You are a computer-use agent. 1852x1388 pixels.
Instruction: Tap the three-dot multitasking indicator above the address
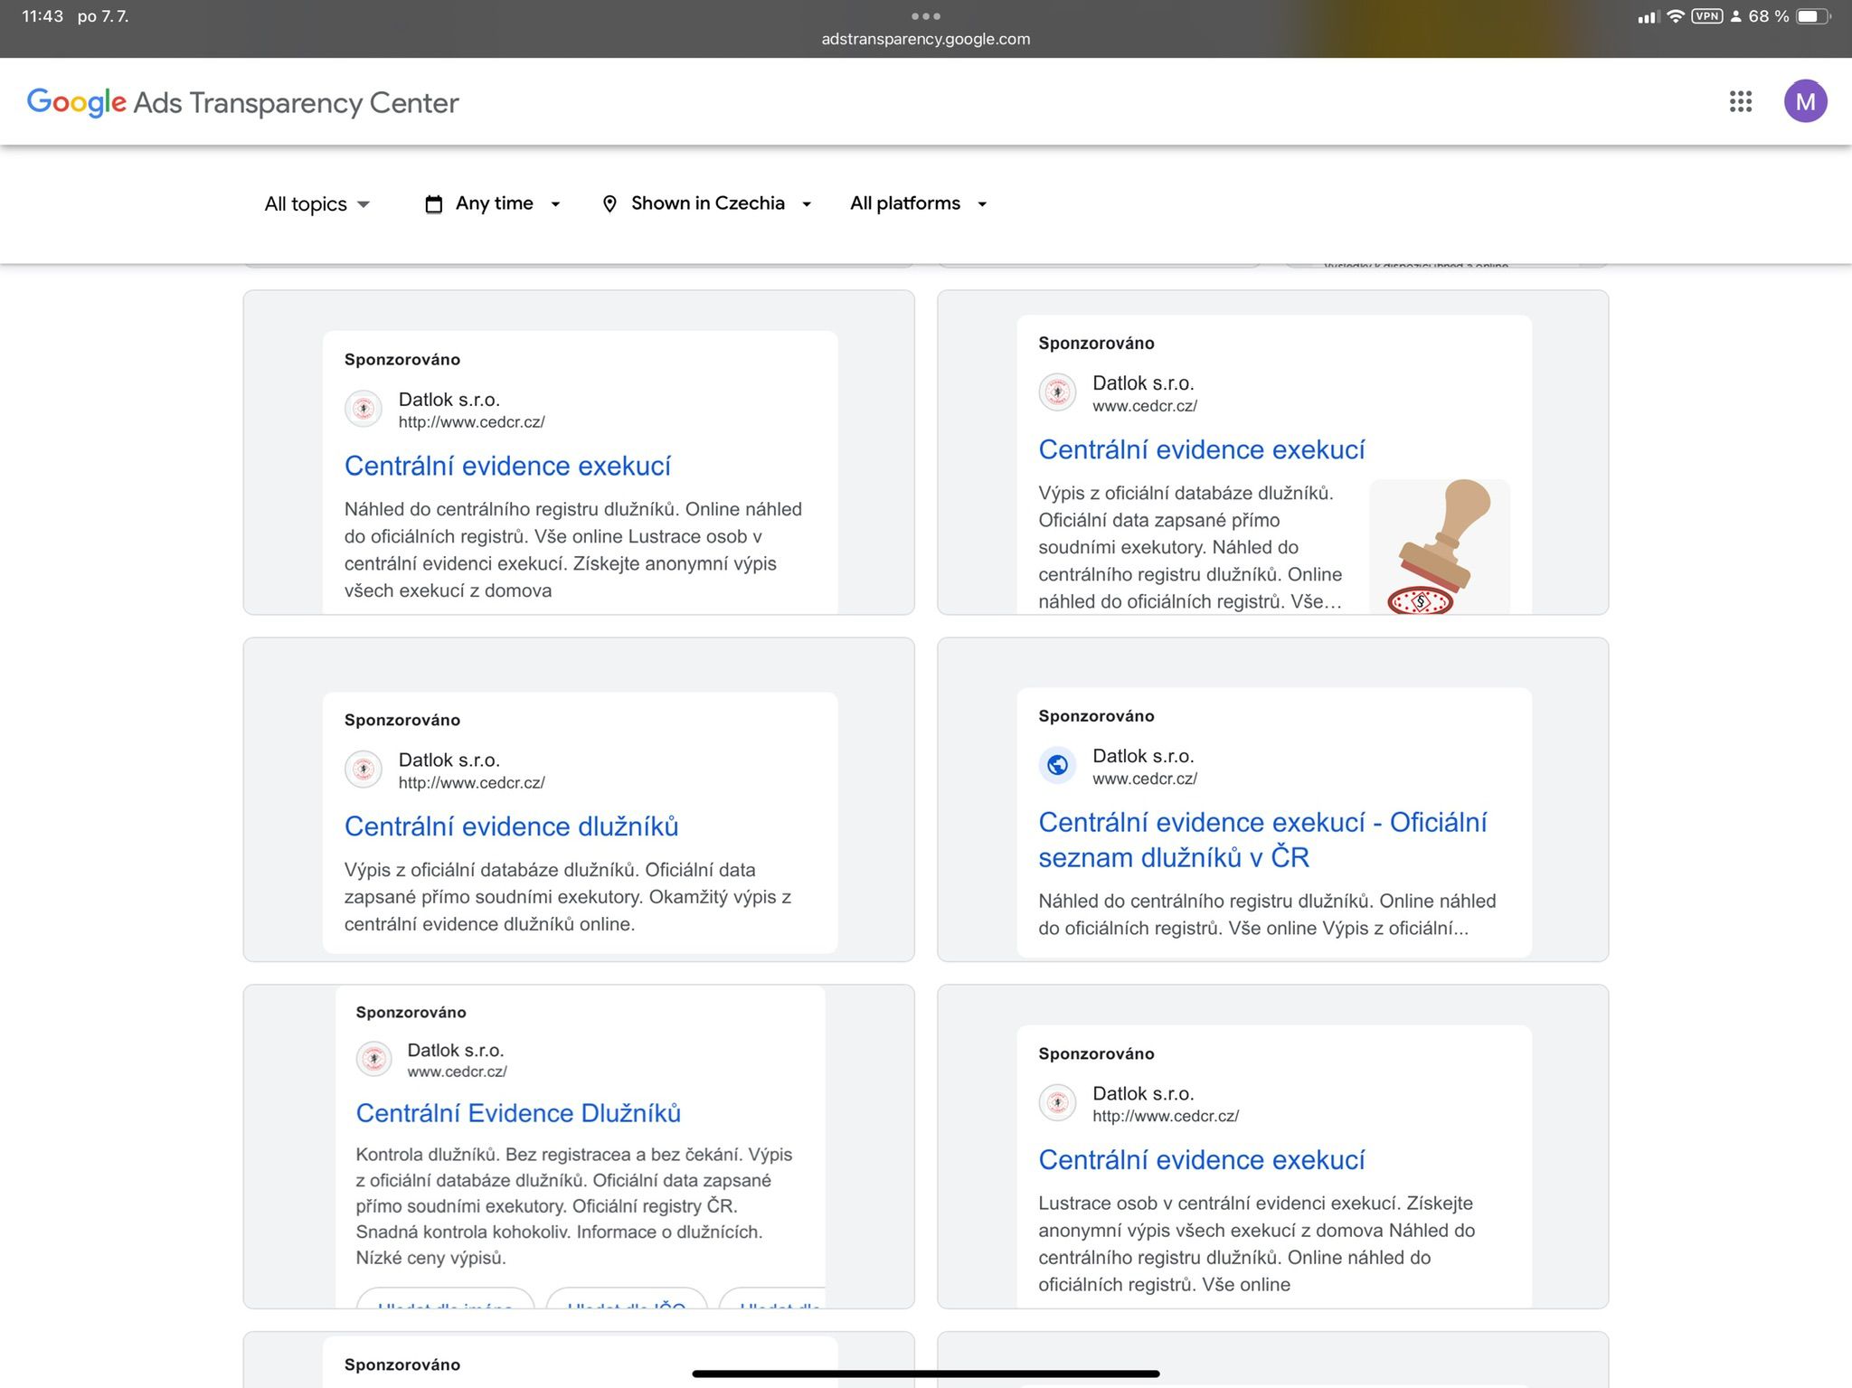point(926,16)
